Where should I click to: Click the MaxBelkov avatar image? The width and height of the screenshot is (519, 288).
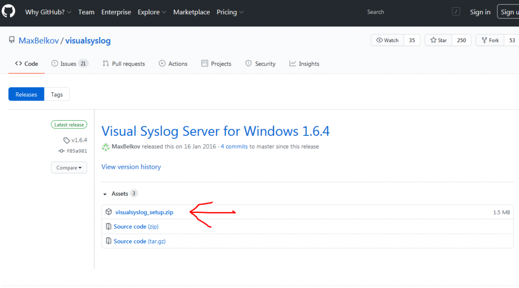tap(105, 147)
